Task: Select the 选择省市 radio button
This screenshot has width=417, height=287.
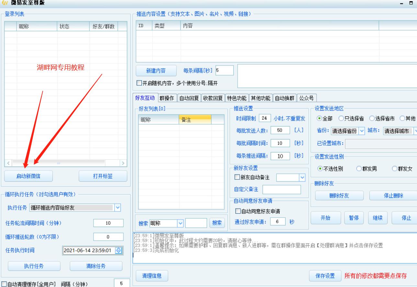Action: (372, 118)
